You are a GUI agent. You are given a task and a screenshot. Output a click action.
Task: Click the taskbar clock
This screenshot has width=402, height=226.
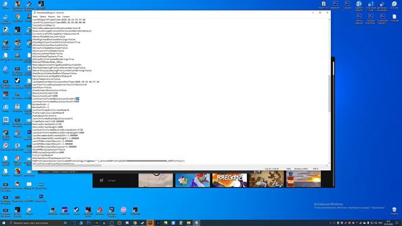pos(388,223)
